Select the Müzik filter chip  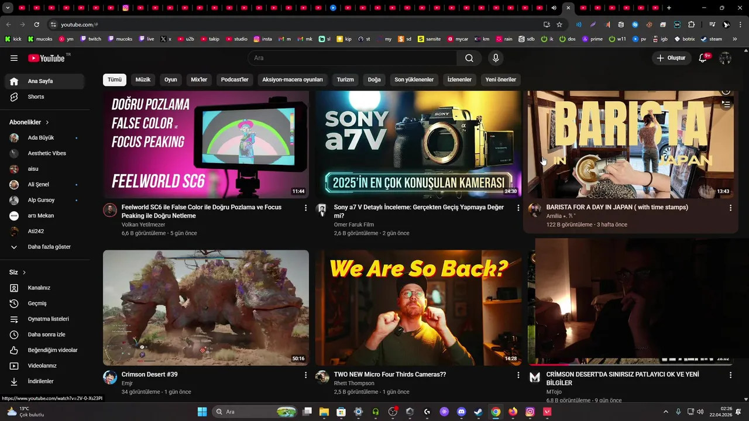[x=143, y=80]
